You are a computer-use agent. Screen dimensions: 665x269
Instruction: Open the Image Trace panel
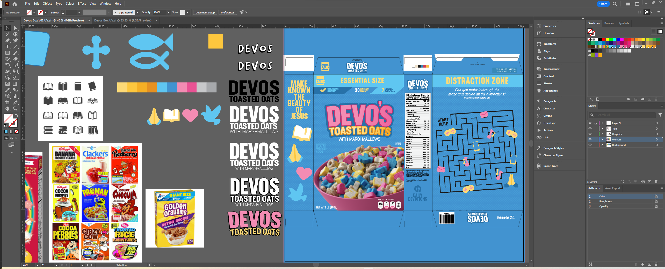tap(551, 166)
